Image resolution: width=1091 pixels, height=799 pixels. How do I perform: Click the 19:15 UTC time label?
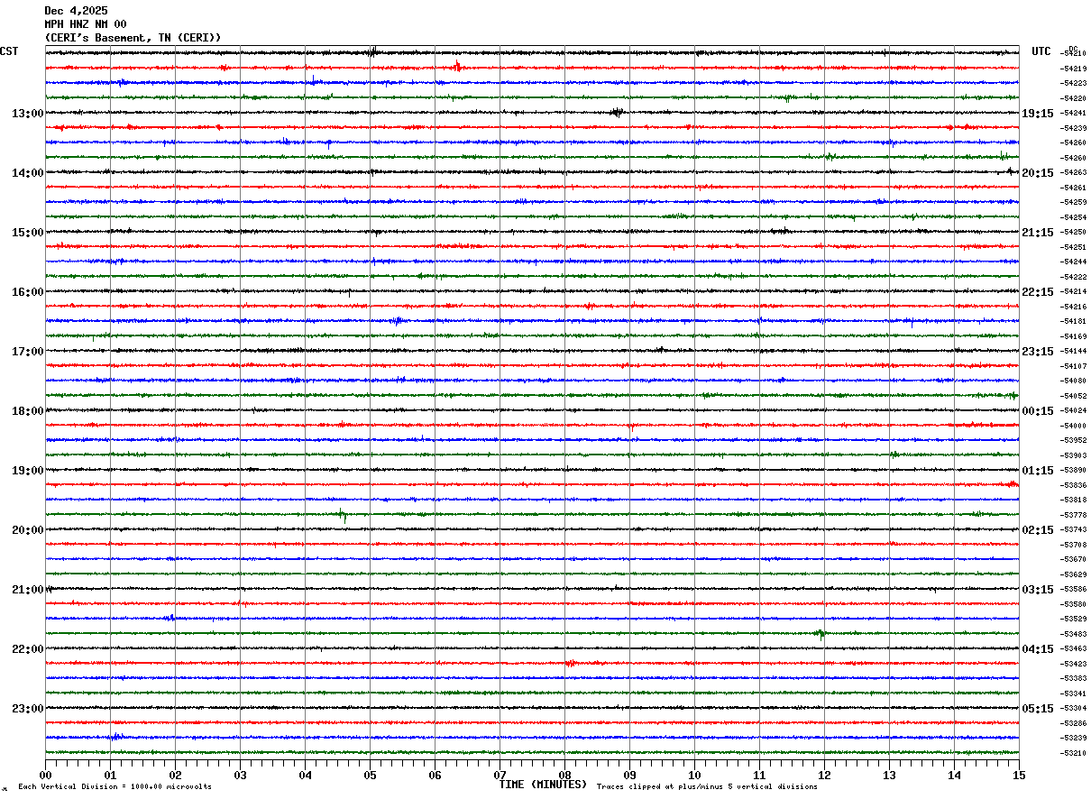tap(1038, 114)
